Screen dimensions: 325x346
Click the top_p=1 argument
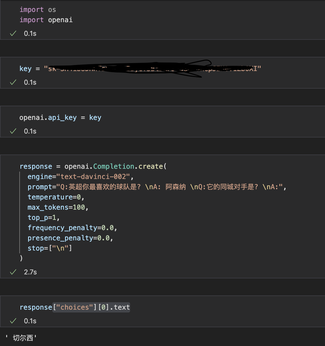click(43, 218)
